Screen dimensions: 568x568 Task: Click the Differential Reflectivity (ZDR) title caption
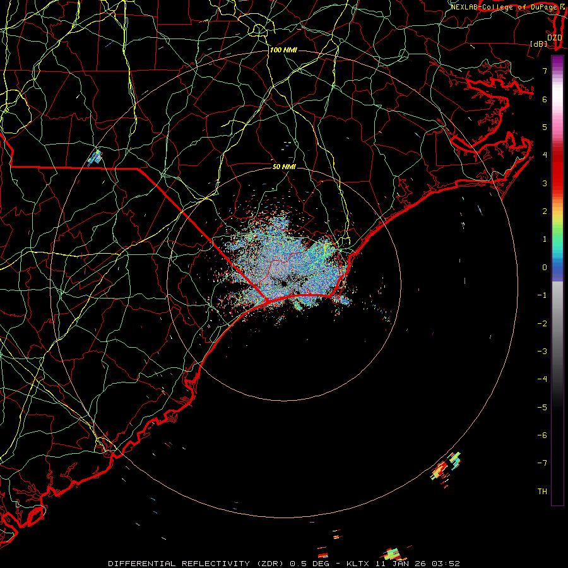pos(198,564)
